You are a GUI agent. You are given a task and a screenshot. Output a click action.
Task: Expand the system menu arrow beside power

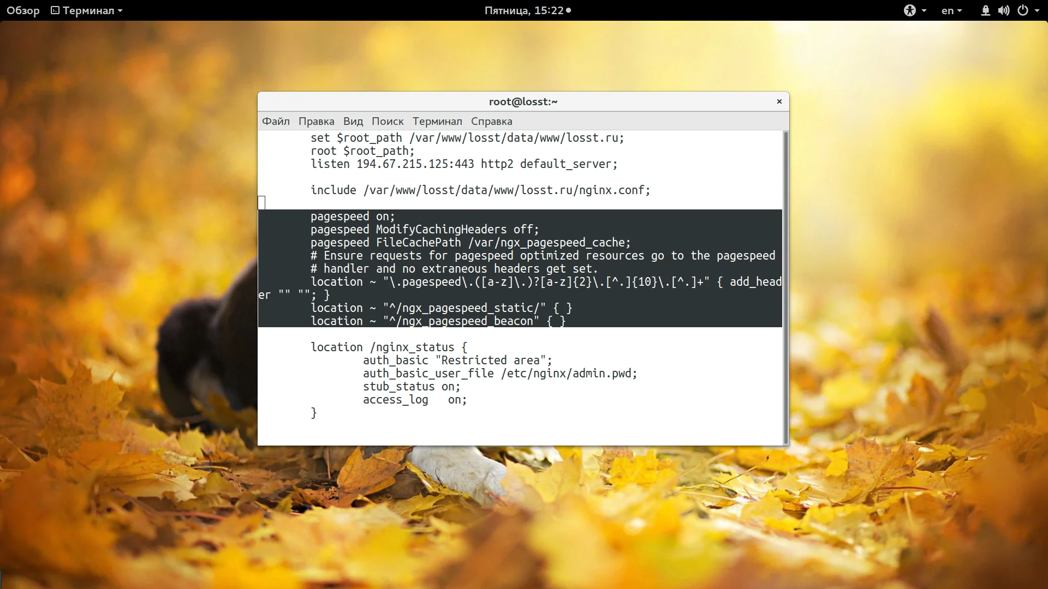1037,10
